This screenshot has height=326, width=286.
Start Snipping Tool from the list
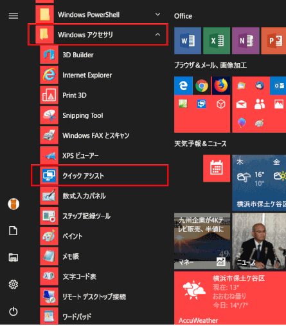(x=104, y=115)
